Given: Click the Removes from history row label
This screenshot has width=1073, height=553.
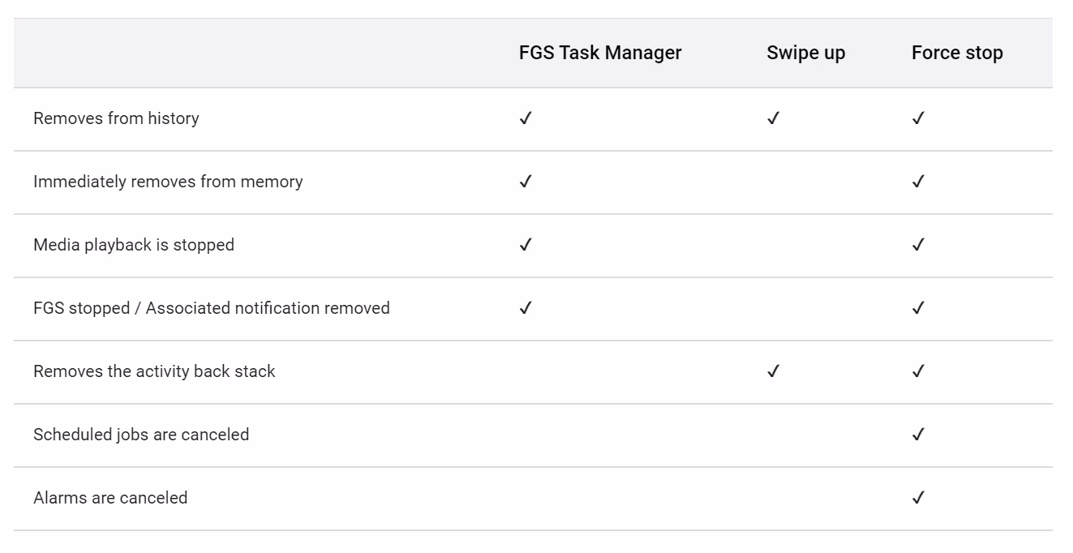Looking at the screenshot, I should pyautogui.click(x=116, y=118).
